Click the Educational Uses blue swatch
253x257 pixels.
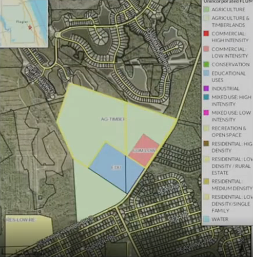[x=206, y=73]
